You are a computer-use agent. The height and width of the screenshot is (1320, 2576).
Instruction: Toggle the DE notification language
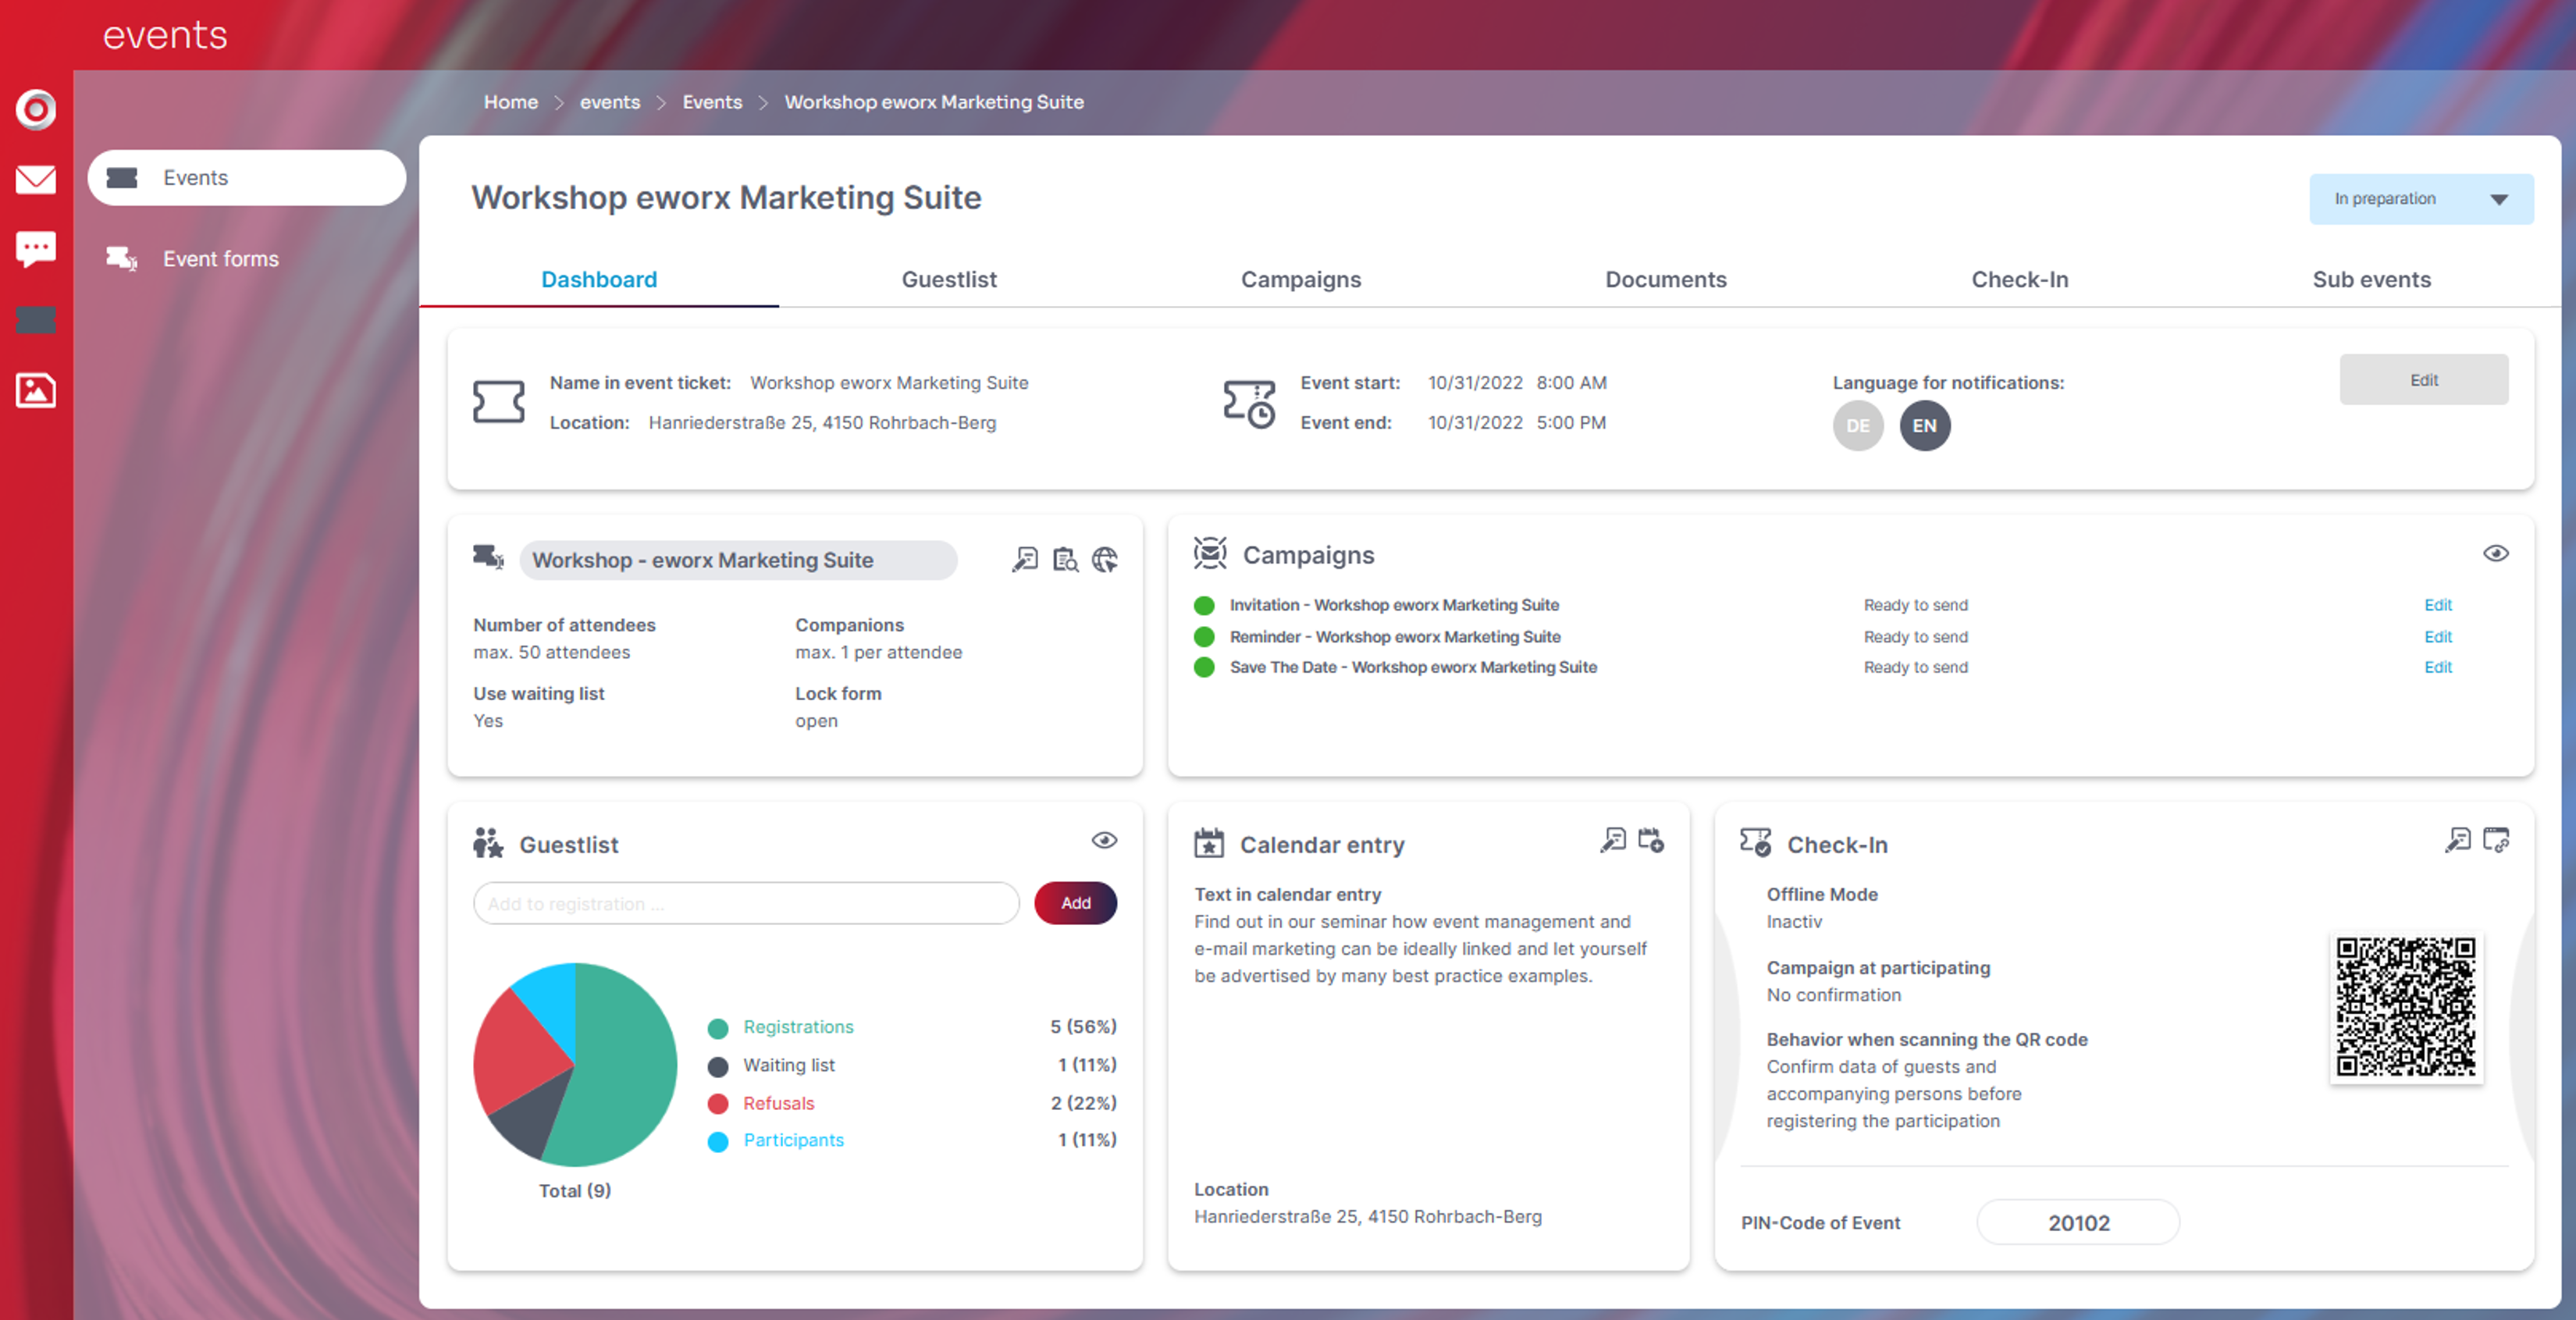[1858, 426]
